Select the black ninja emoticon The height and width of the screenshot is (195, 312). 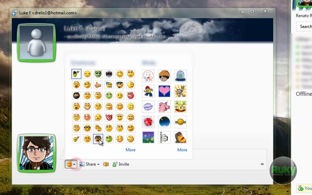(76, 96)
